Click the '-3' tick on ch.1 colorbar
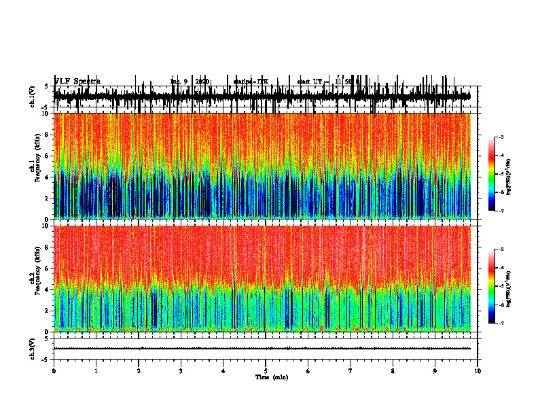Viewport: 538px width, 416px height. (501, 137)
